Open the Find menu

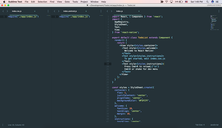point(52,2)
